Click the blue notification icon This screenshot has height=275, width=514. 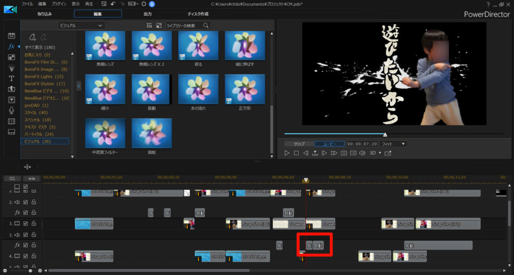coord(152,4)
